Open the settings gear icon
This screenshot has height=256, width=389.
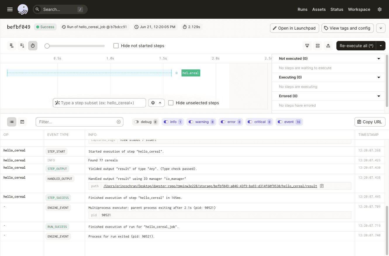coord(380,9)
